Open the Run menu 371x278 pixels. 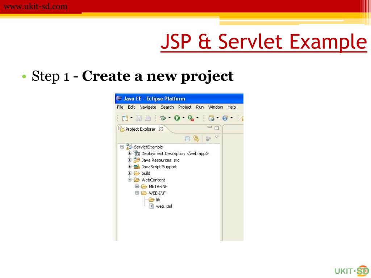[200, 107]
